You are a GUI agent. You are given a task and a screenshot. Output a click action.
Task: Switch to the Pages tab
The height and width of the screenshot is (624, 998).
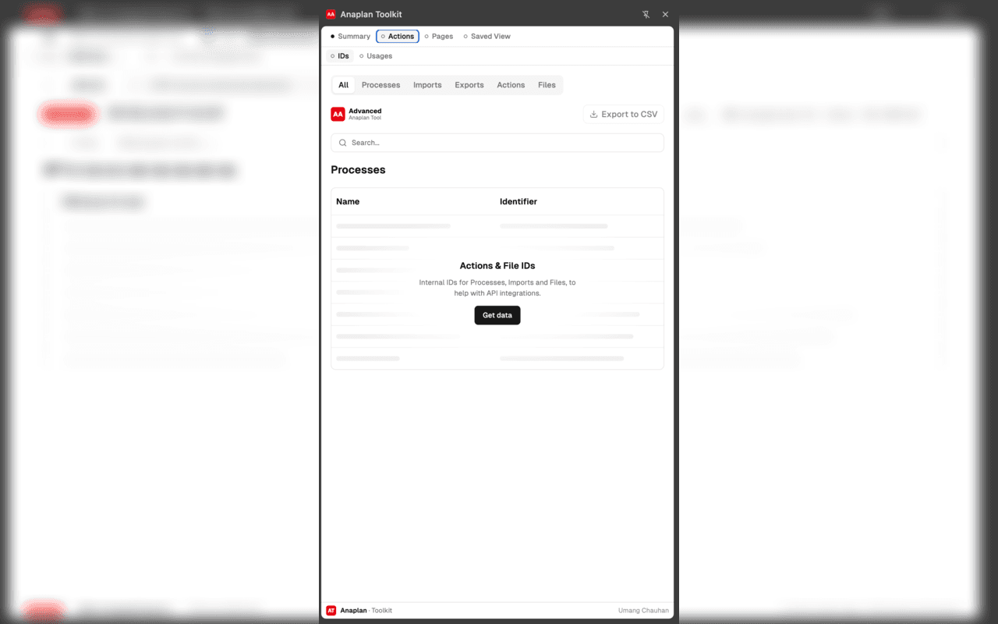(x=439, y=37)
